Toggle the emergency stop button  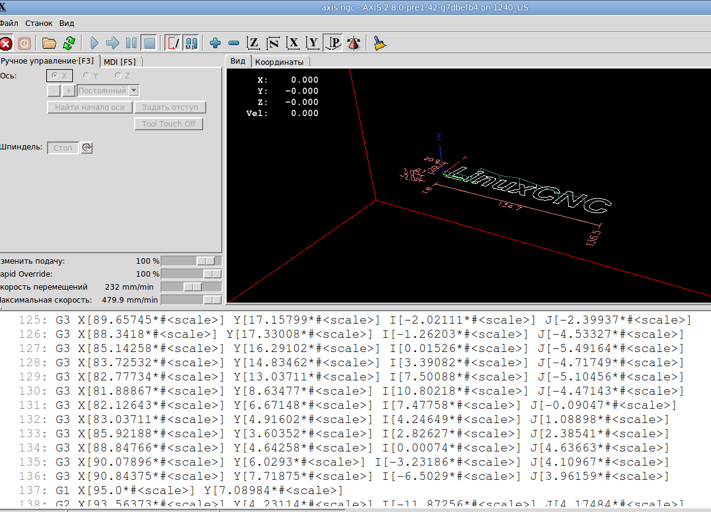click(x=6, y=43)
